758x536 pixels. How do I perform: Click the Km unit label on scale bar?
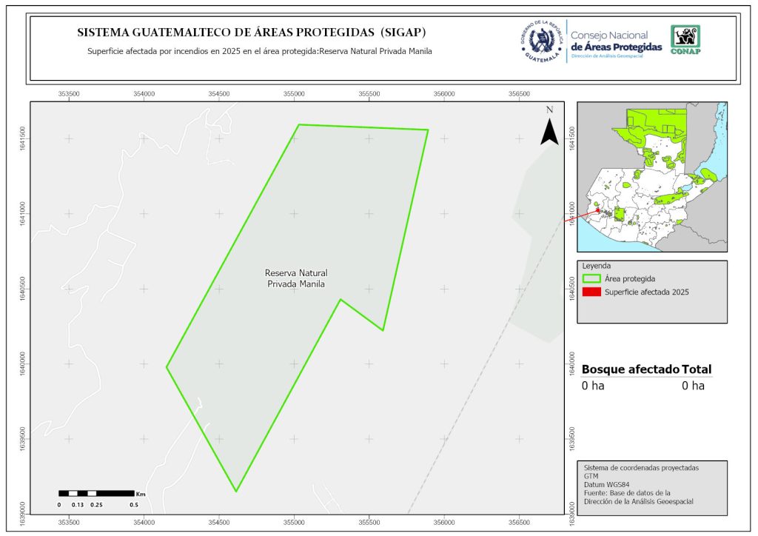140,494
